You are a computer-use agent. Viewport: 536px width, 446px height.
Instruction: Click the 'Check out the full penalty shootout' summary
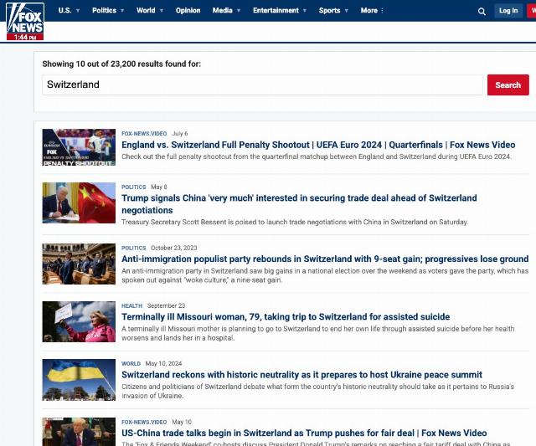point(317,156)
